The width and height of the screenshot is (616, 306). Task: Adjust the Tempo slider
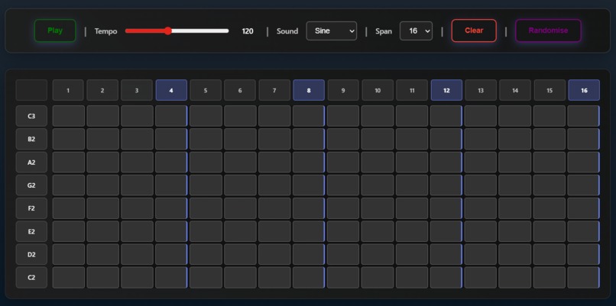[x=177, y=31]
